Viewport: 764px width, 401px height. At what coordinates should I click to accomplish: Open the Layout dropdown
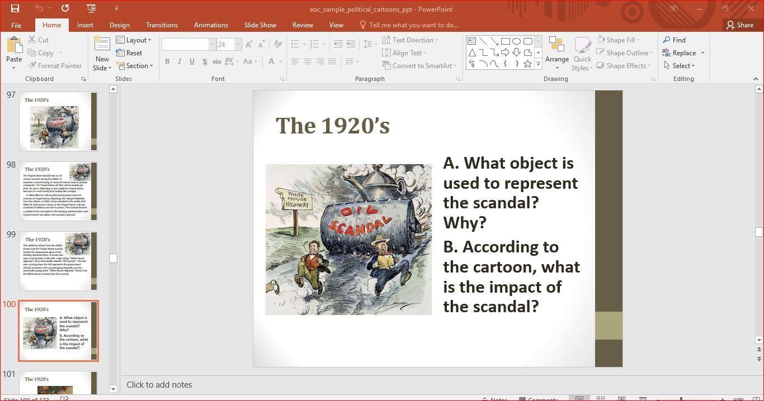click(x=134, y=40)
